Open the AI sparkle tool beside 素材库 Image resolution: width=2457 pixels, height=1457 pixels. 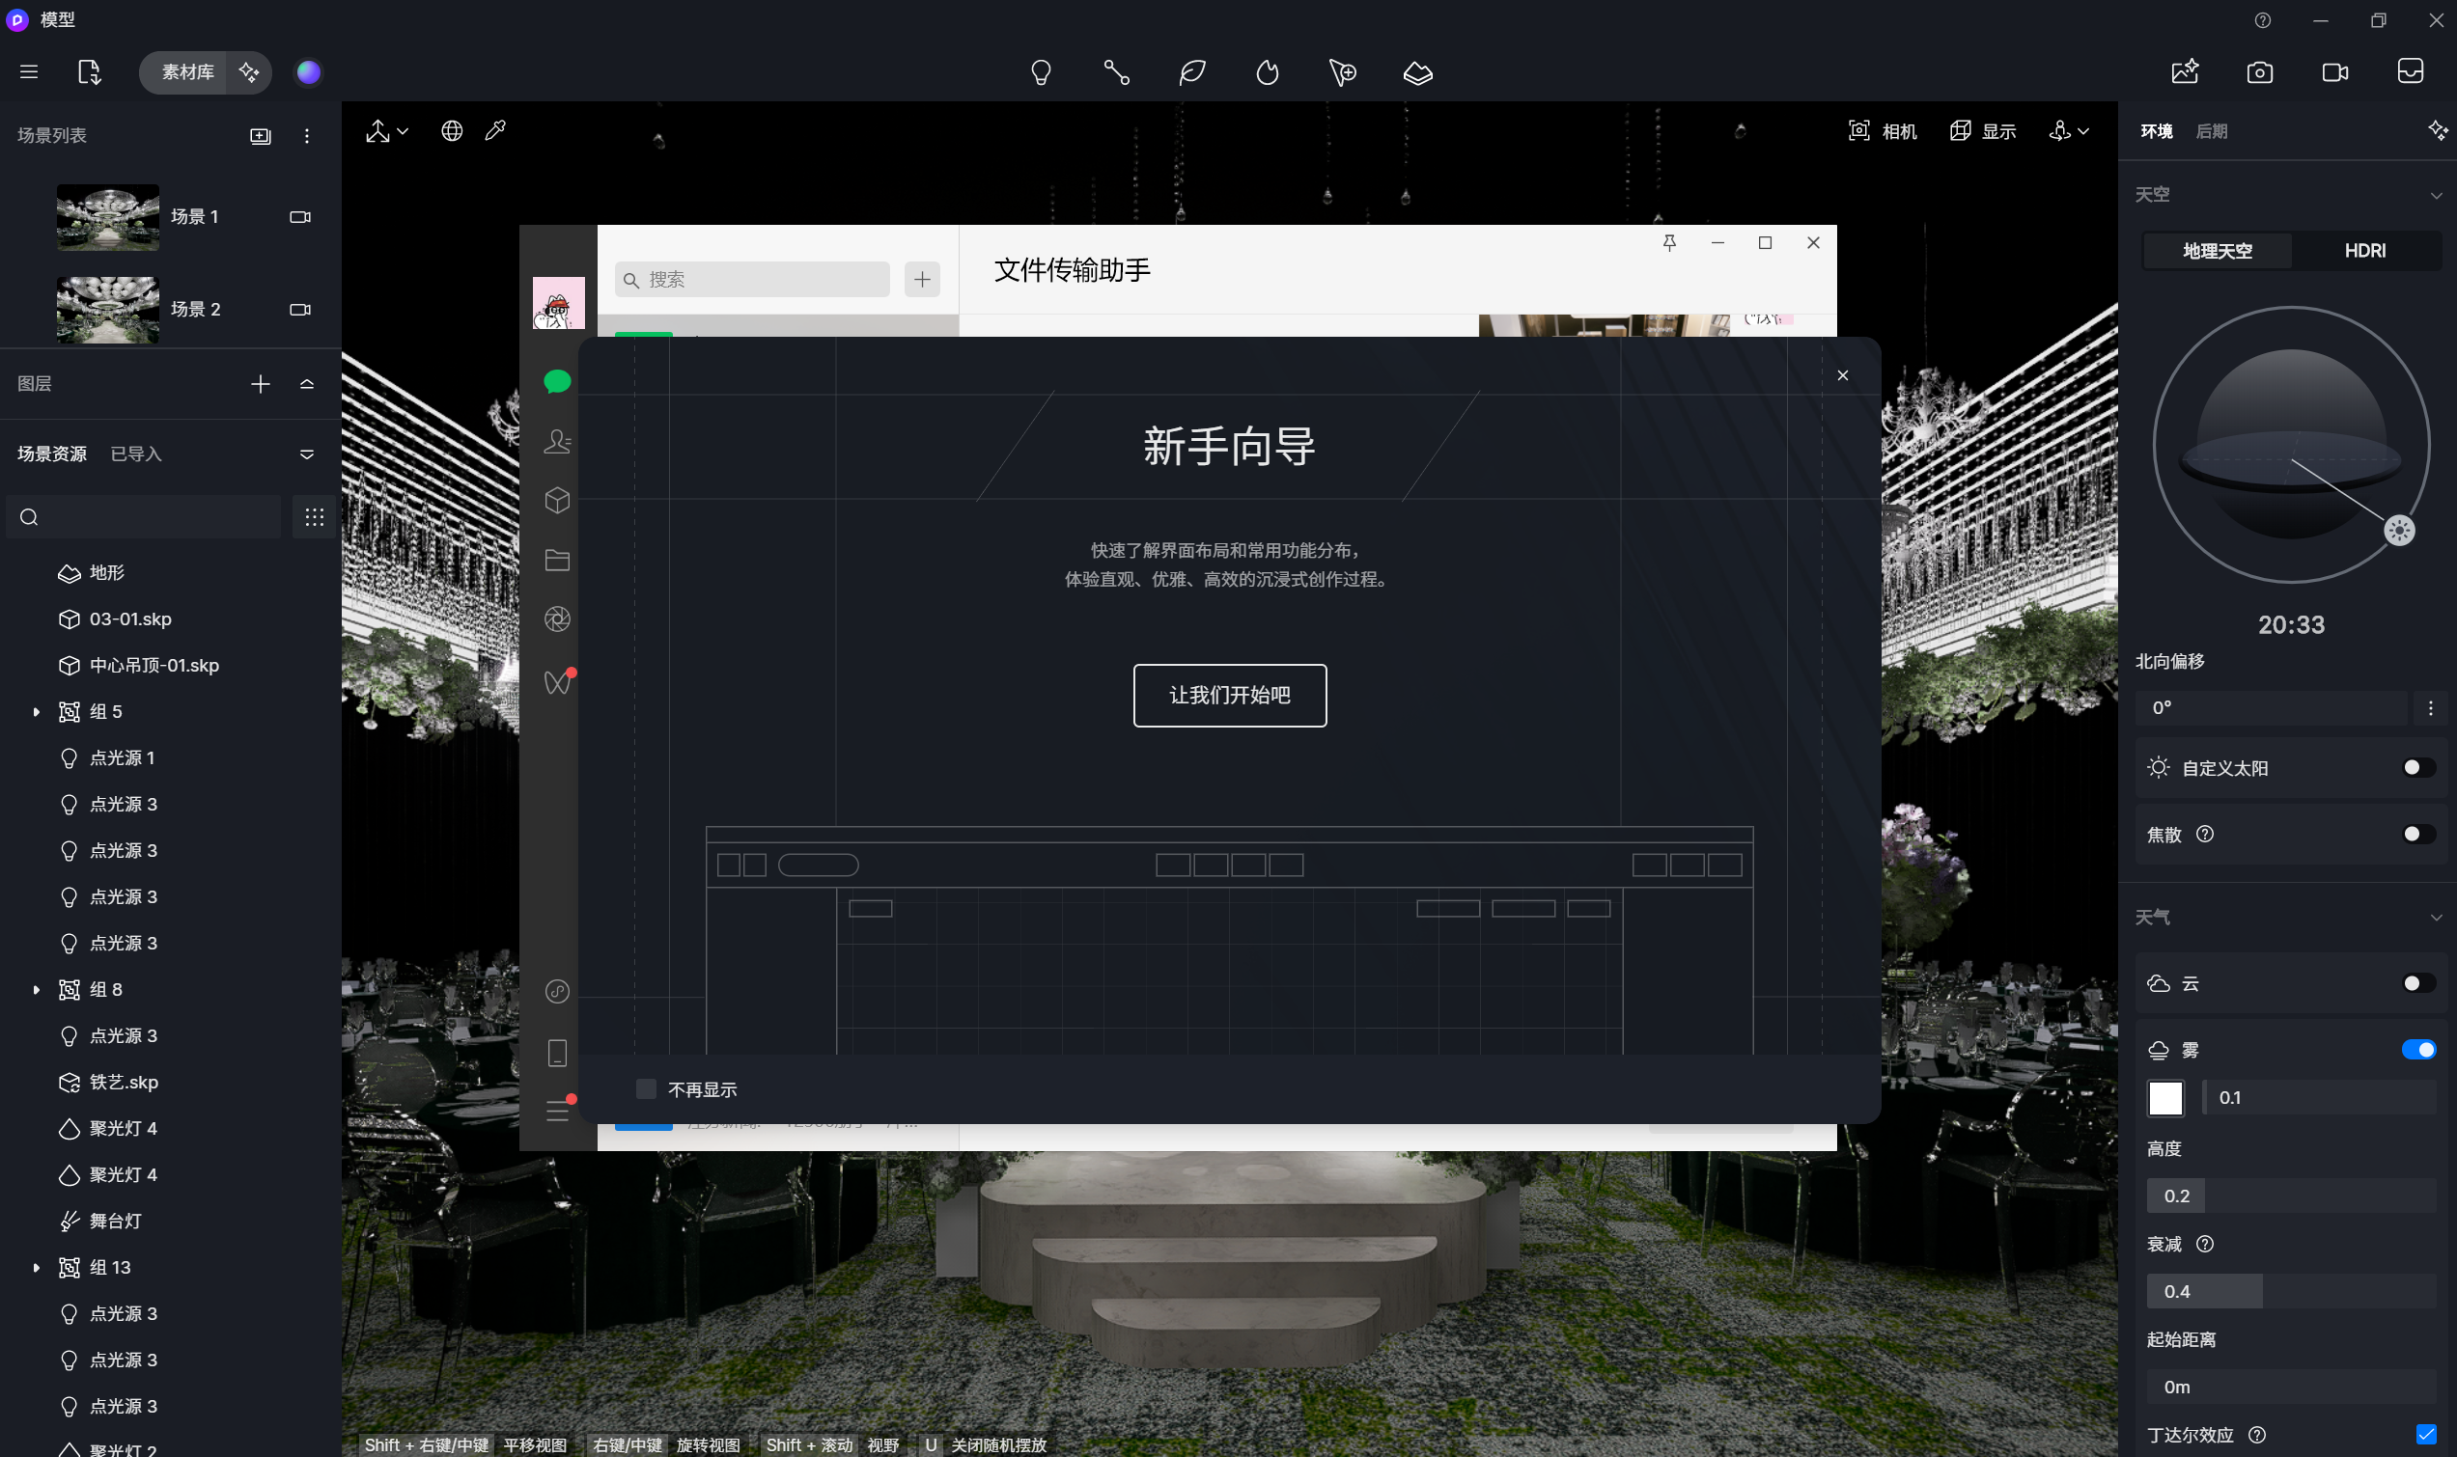click(x=248, y=71)
